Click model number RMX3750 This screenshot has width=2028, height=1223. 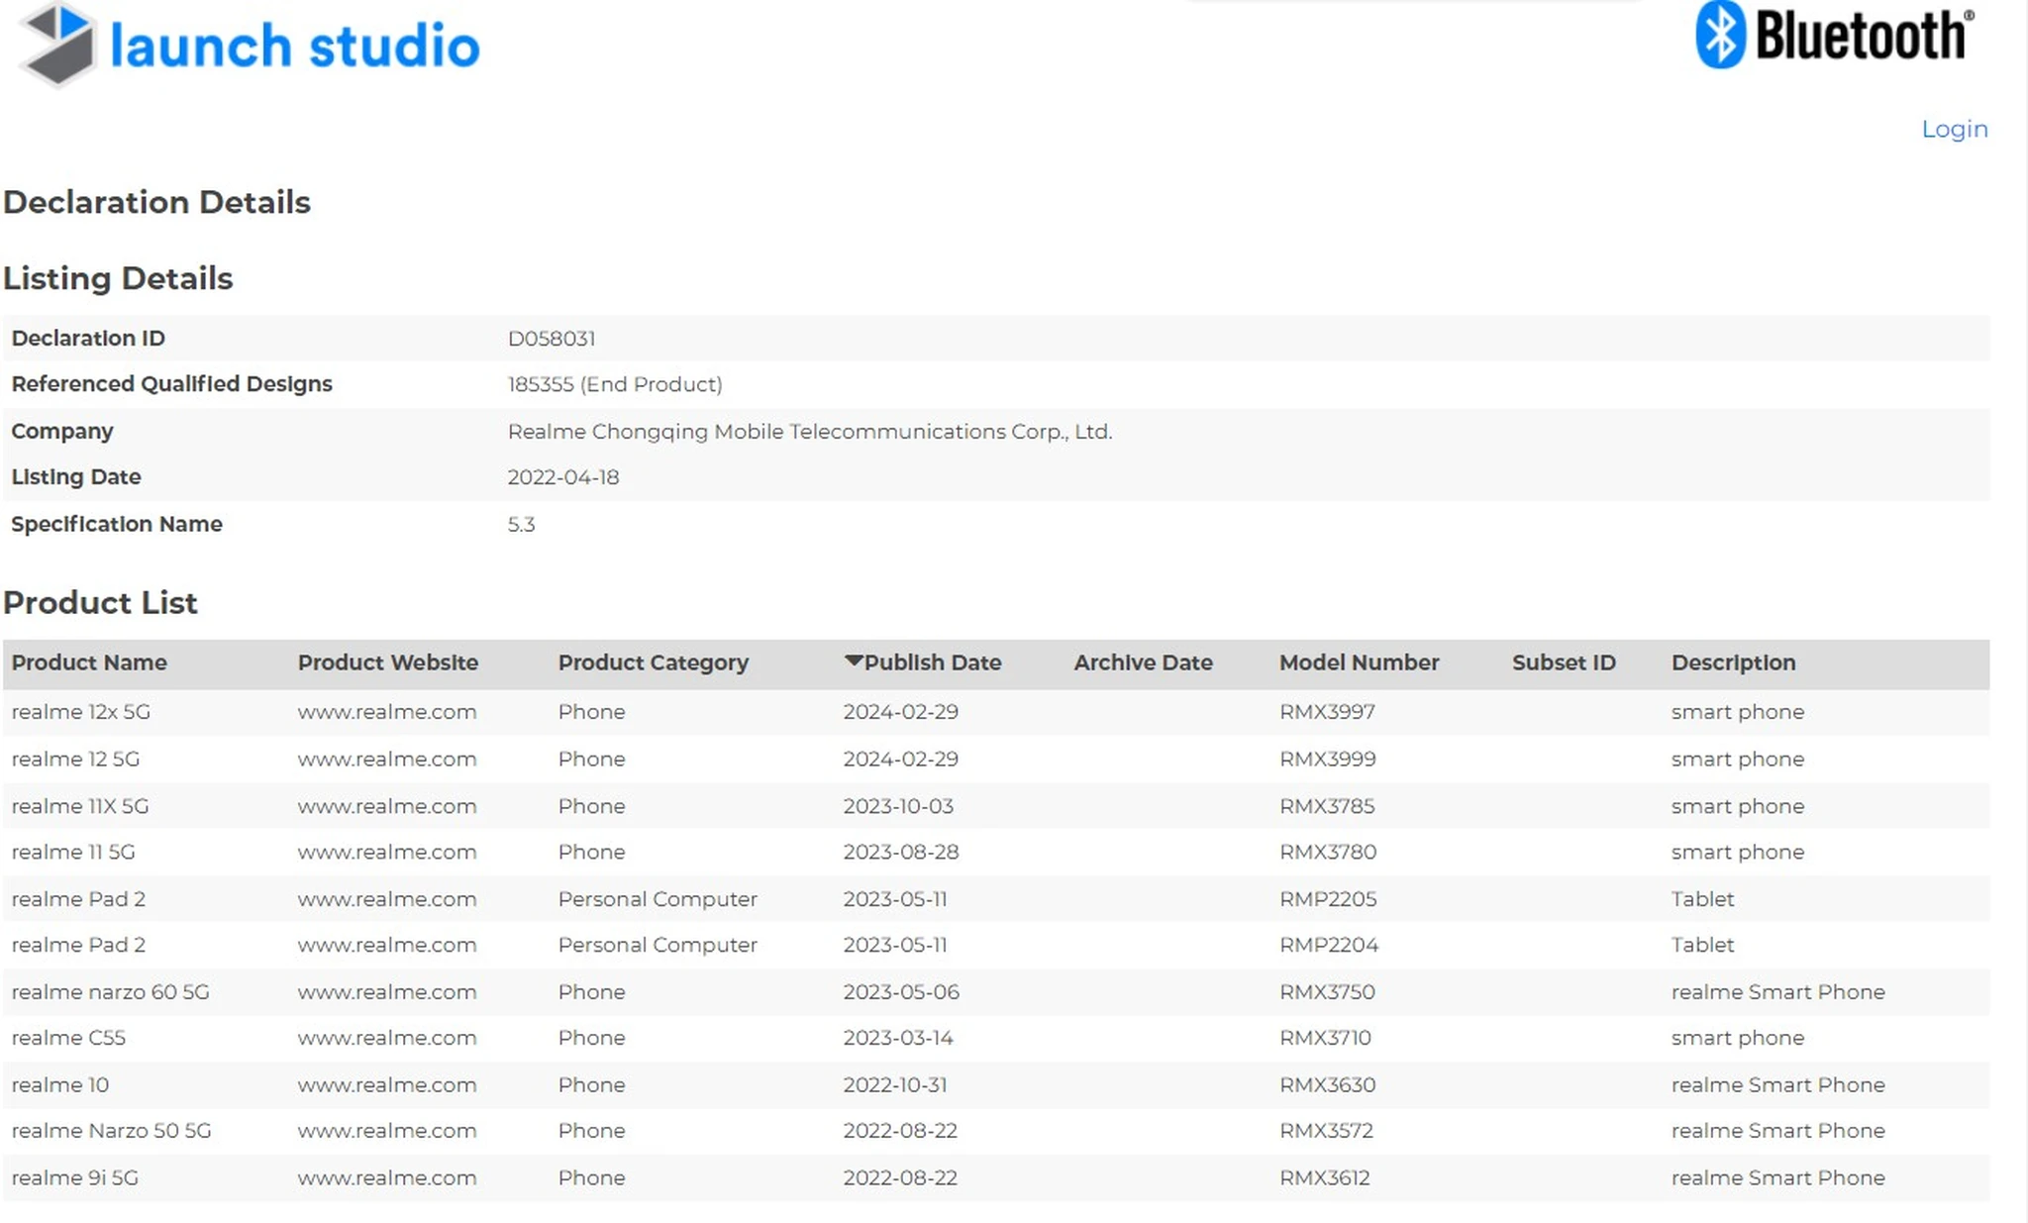click(x=1327, y=991)
